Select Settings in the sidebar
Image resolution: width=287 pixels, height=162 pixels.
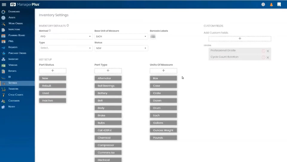pos(17,83)
